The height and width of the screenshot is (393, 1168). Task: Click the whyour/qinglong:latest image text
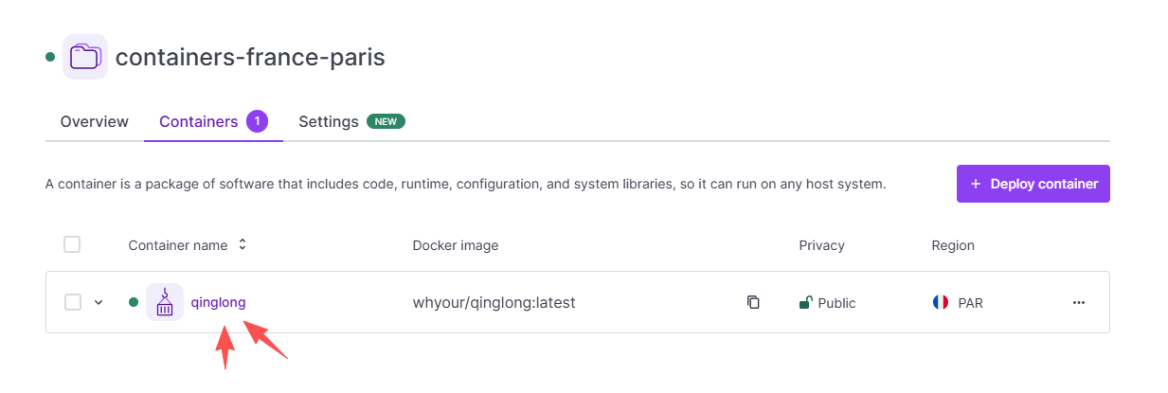494,303
